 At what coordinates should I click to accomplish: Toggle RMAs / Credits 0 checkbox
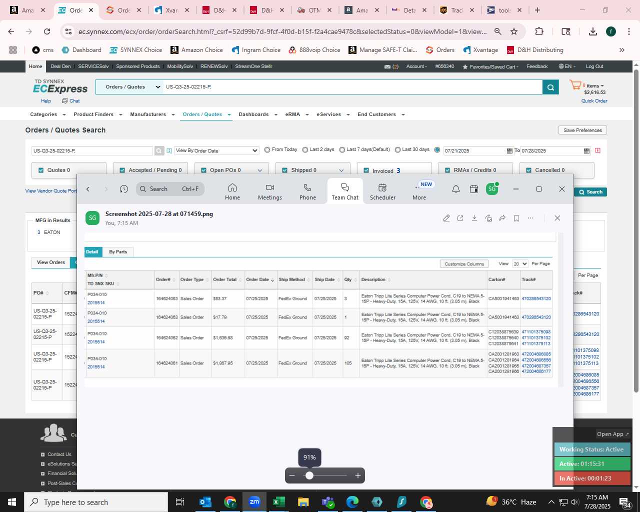[448, 170]
